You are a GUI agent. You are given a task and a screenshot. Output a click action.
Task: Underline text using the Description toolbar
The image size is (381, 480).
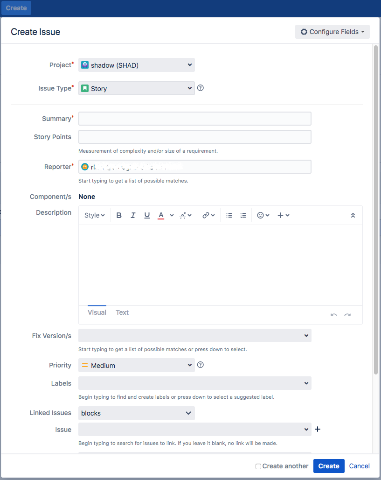click(x=147, y=215)
